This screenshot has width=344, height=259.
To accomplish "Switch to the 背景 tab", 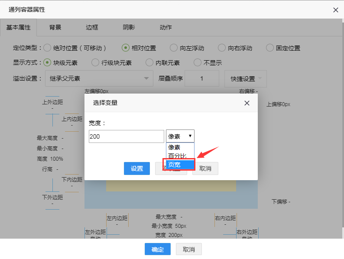I will tap(55, 27).
